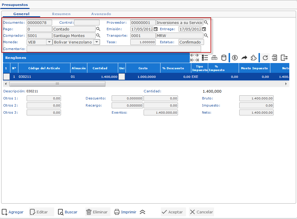Click the puzzle piece add-on icon

pyautogui.click(x=253, y=58)
